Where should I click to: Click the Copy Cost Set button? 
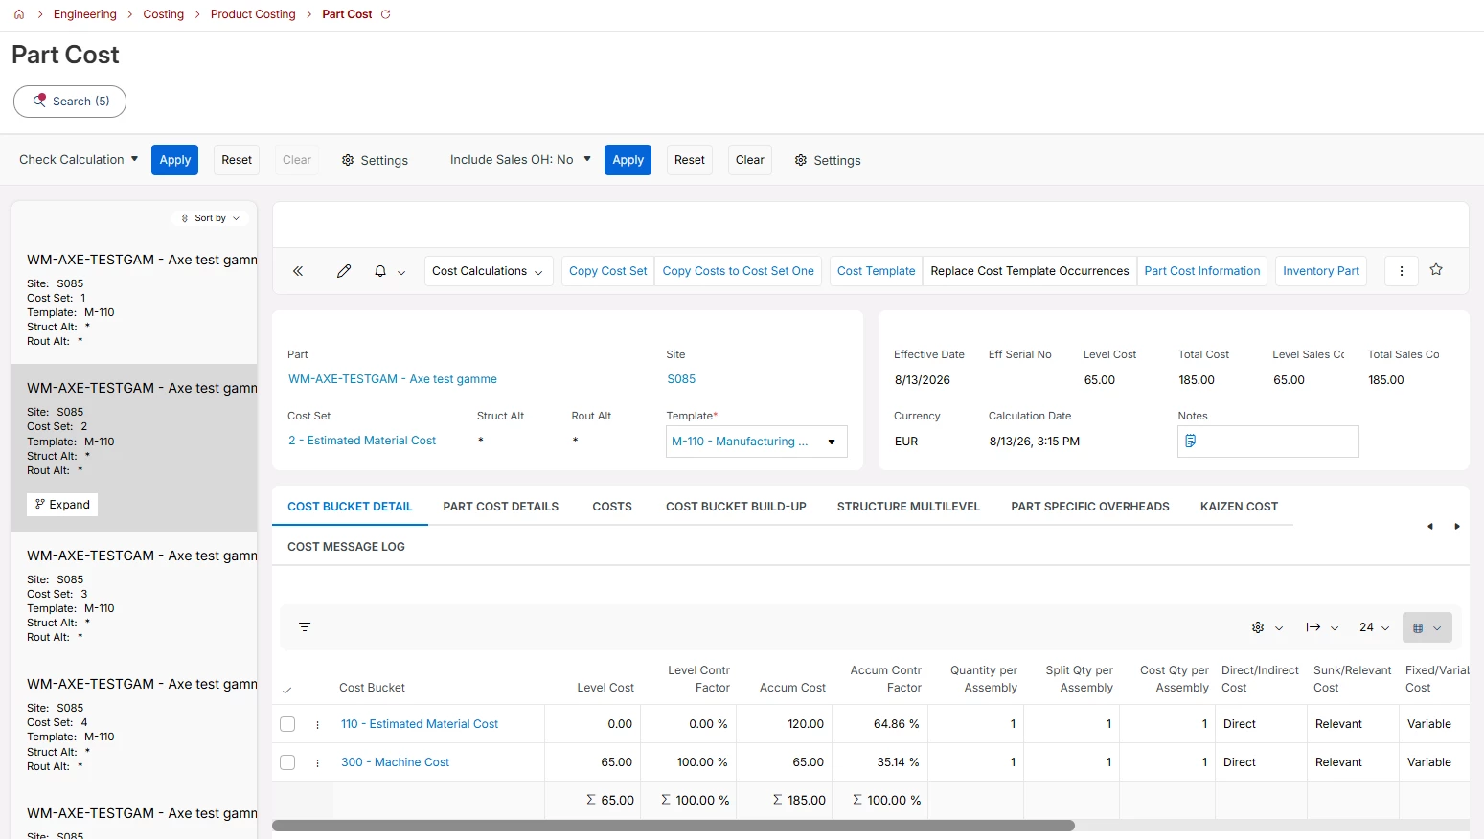tap(608, 271)
